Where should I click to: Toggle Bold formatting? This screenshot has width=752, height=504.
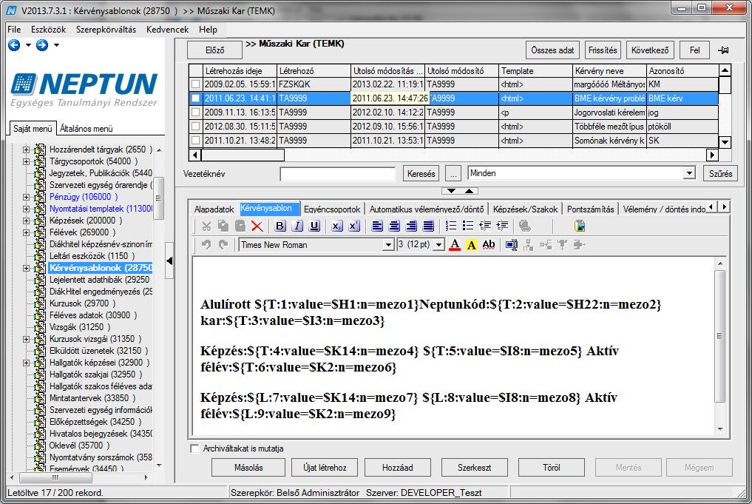point(280,226)
